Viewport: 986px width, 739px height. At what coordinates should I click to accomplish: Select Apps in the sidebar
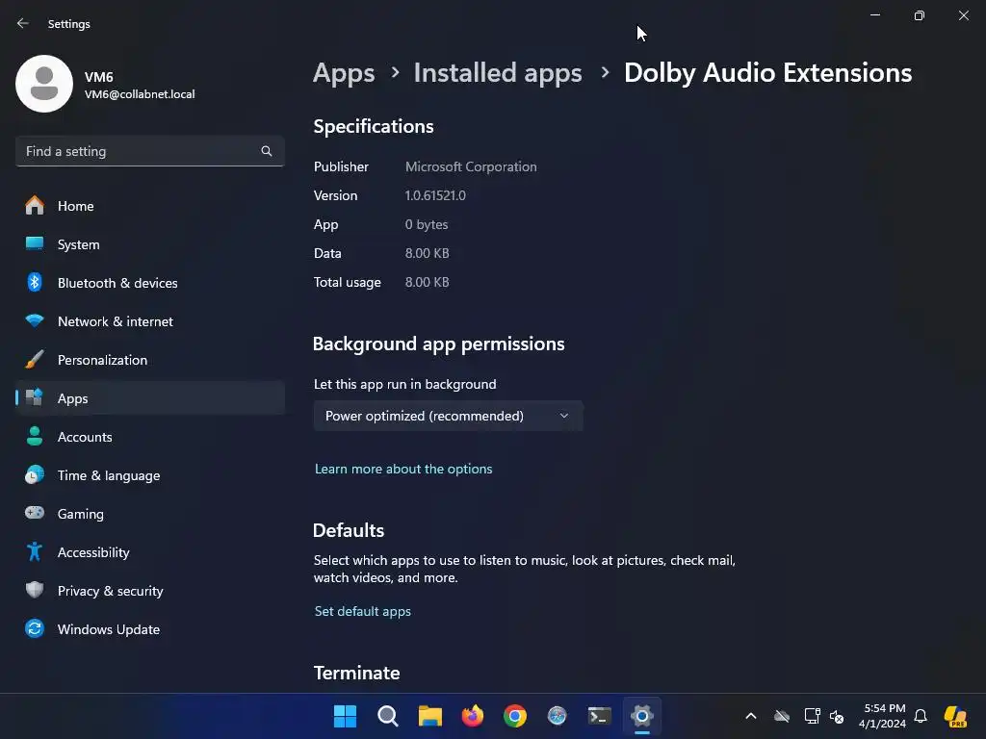point(149,397)
